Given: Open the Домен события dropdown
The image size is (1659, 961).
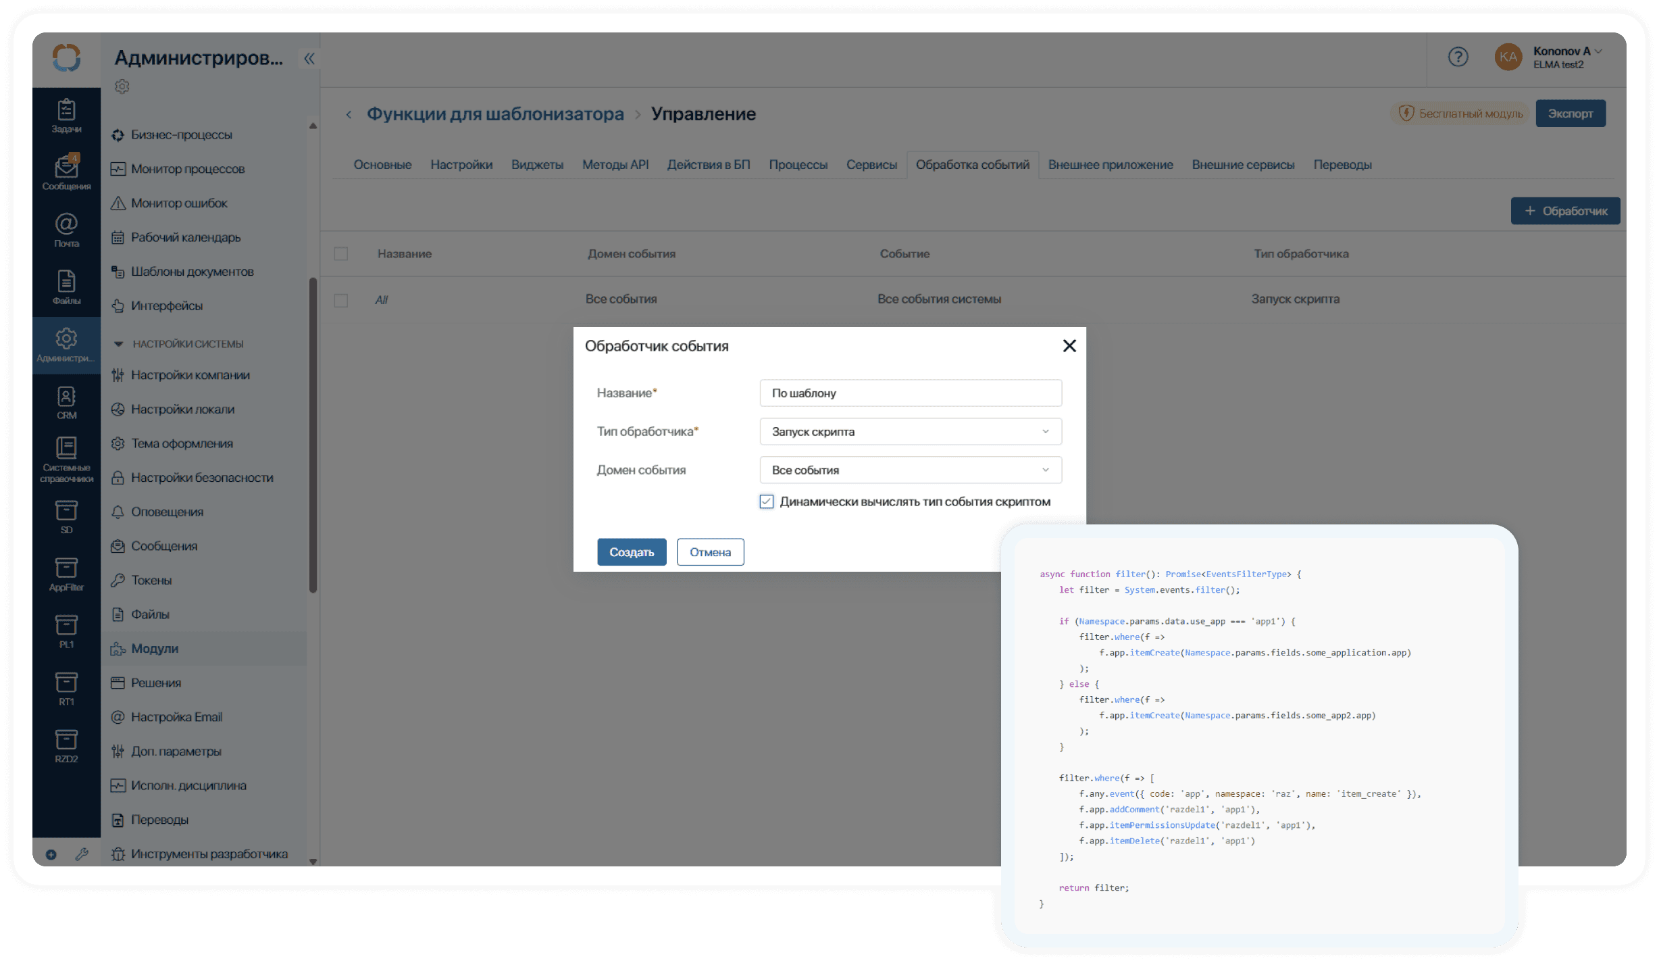Looking at the screenshot, I should tap(910, 470).
